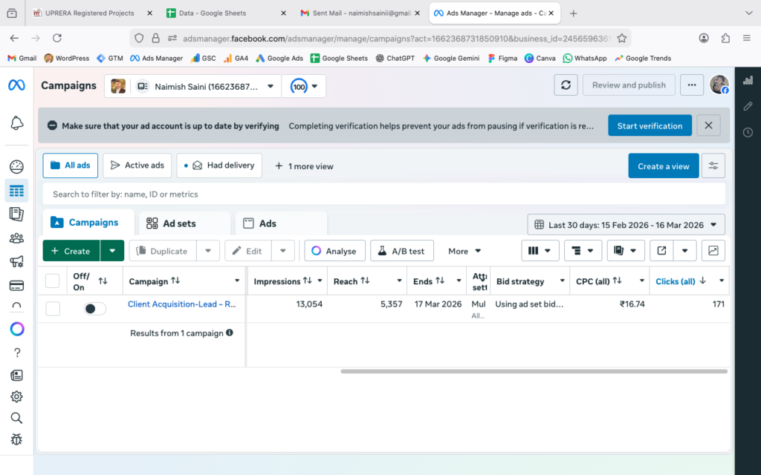Click the Report a problem bug icon
Image resolution: width=761 pixels, height=475 pixels.
[16, 439]
